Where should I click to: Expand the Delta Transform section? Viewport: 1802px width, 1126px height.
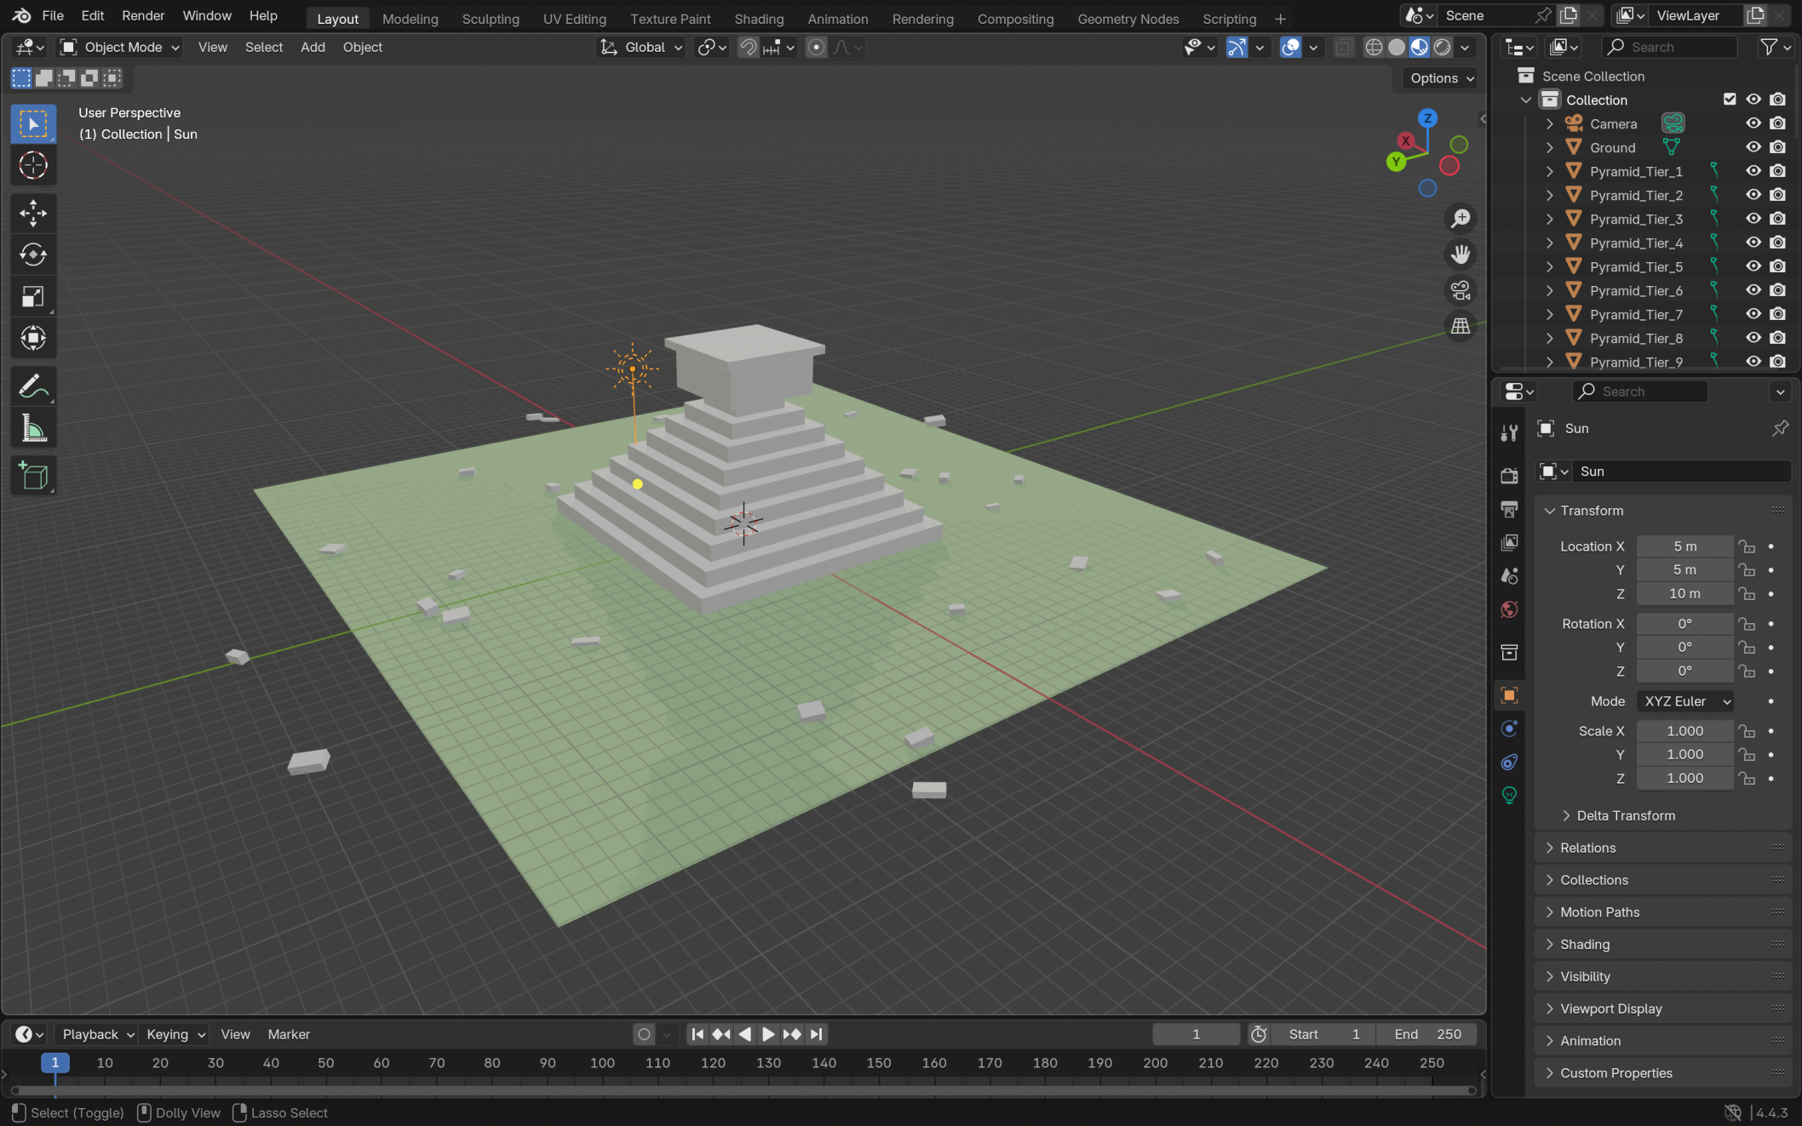[1625, 815]
